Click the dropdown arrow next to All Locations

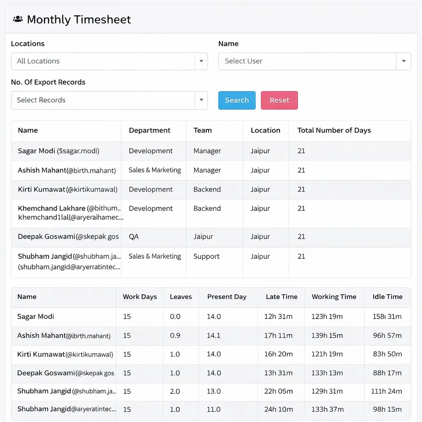coord(202,61)
